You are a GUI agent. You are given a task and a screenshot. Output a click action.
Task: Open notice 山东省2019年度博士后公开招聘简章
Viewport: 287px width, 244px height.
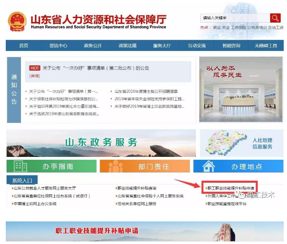tap(146, 91)
